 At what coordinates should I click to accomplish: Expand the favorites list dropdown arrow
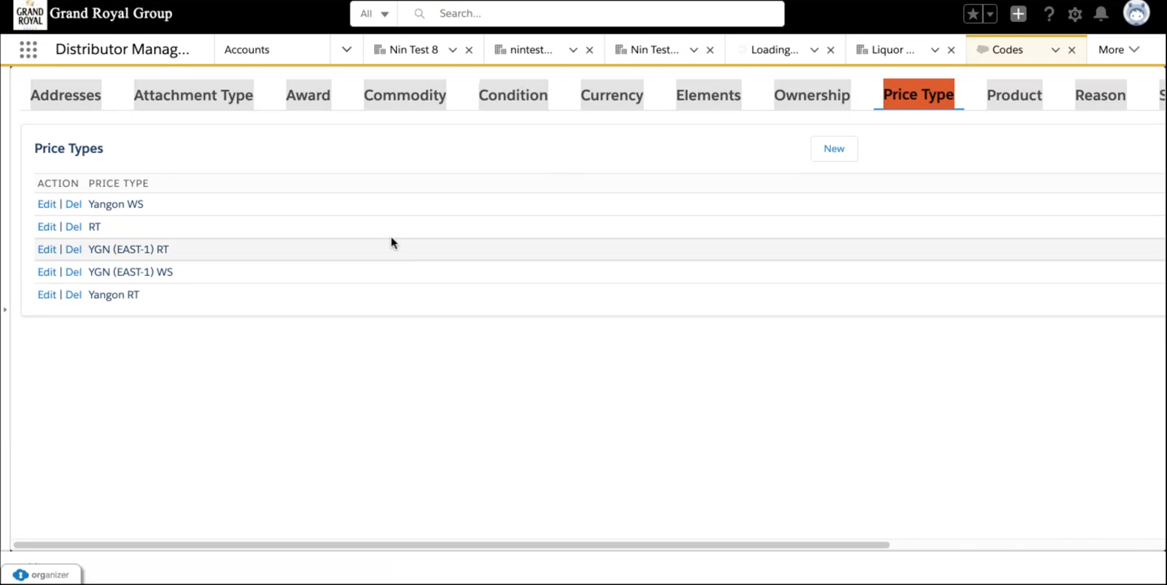point(990,14)
